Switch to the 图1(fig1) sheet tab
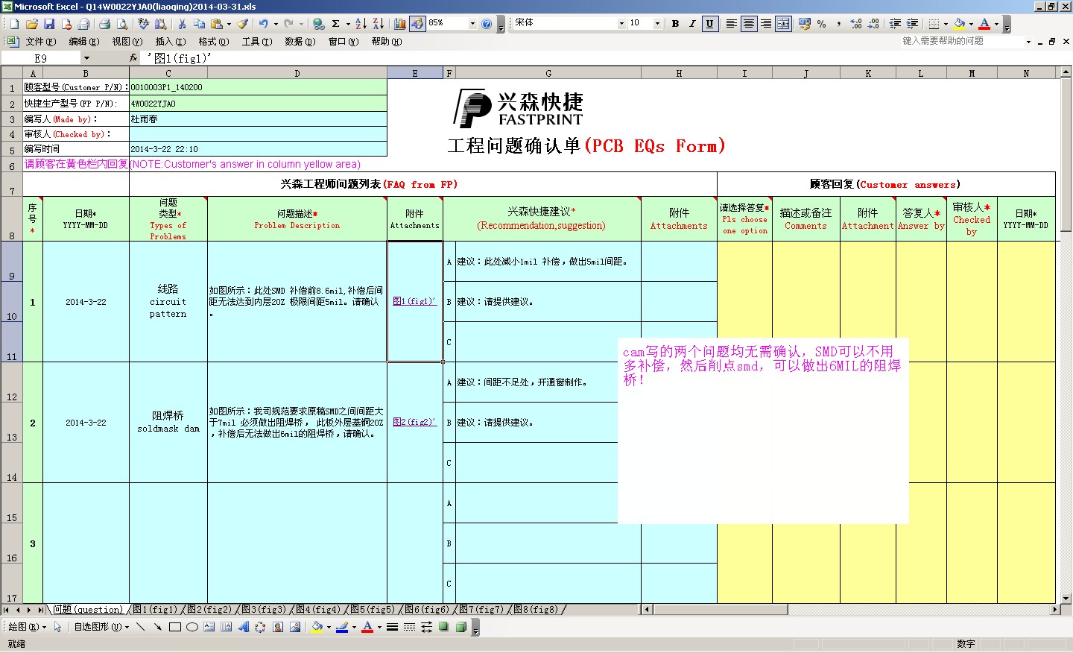This screenshot has width=1073, height=653. tap(154, 610)
